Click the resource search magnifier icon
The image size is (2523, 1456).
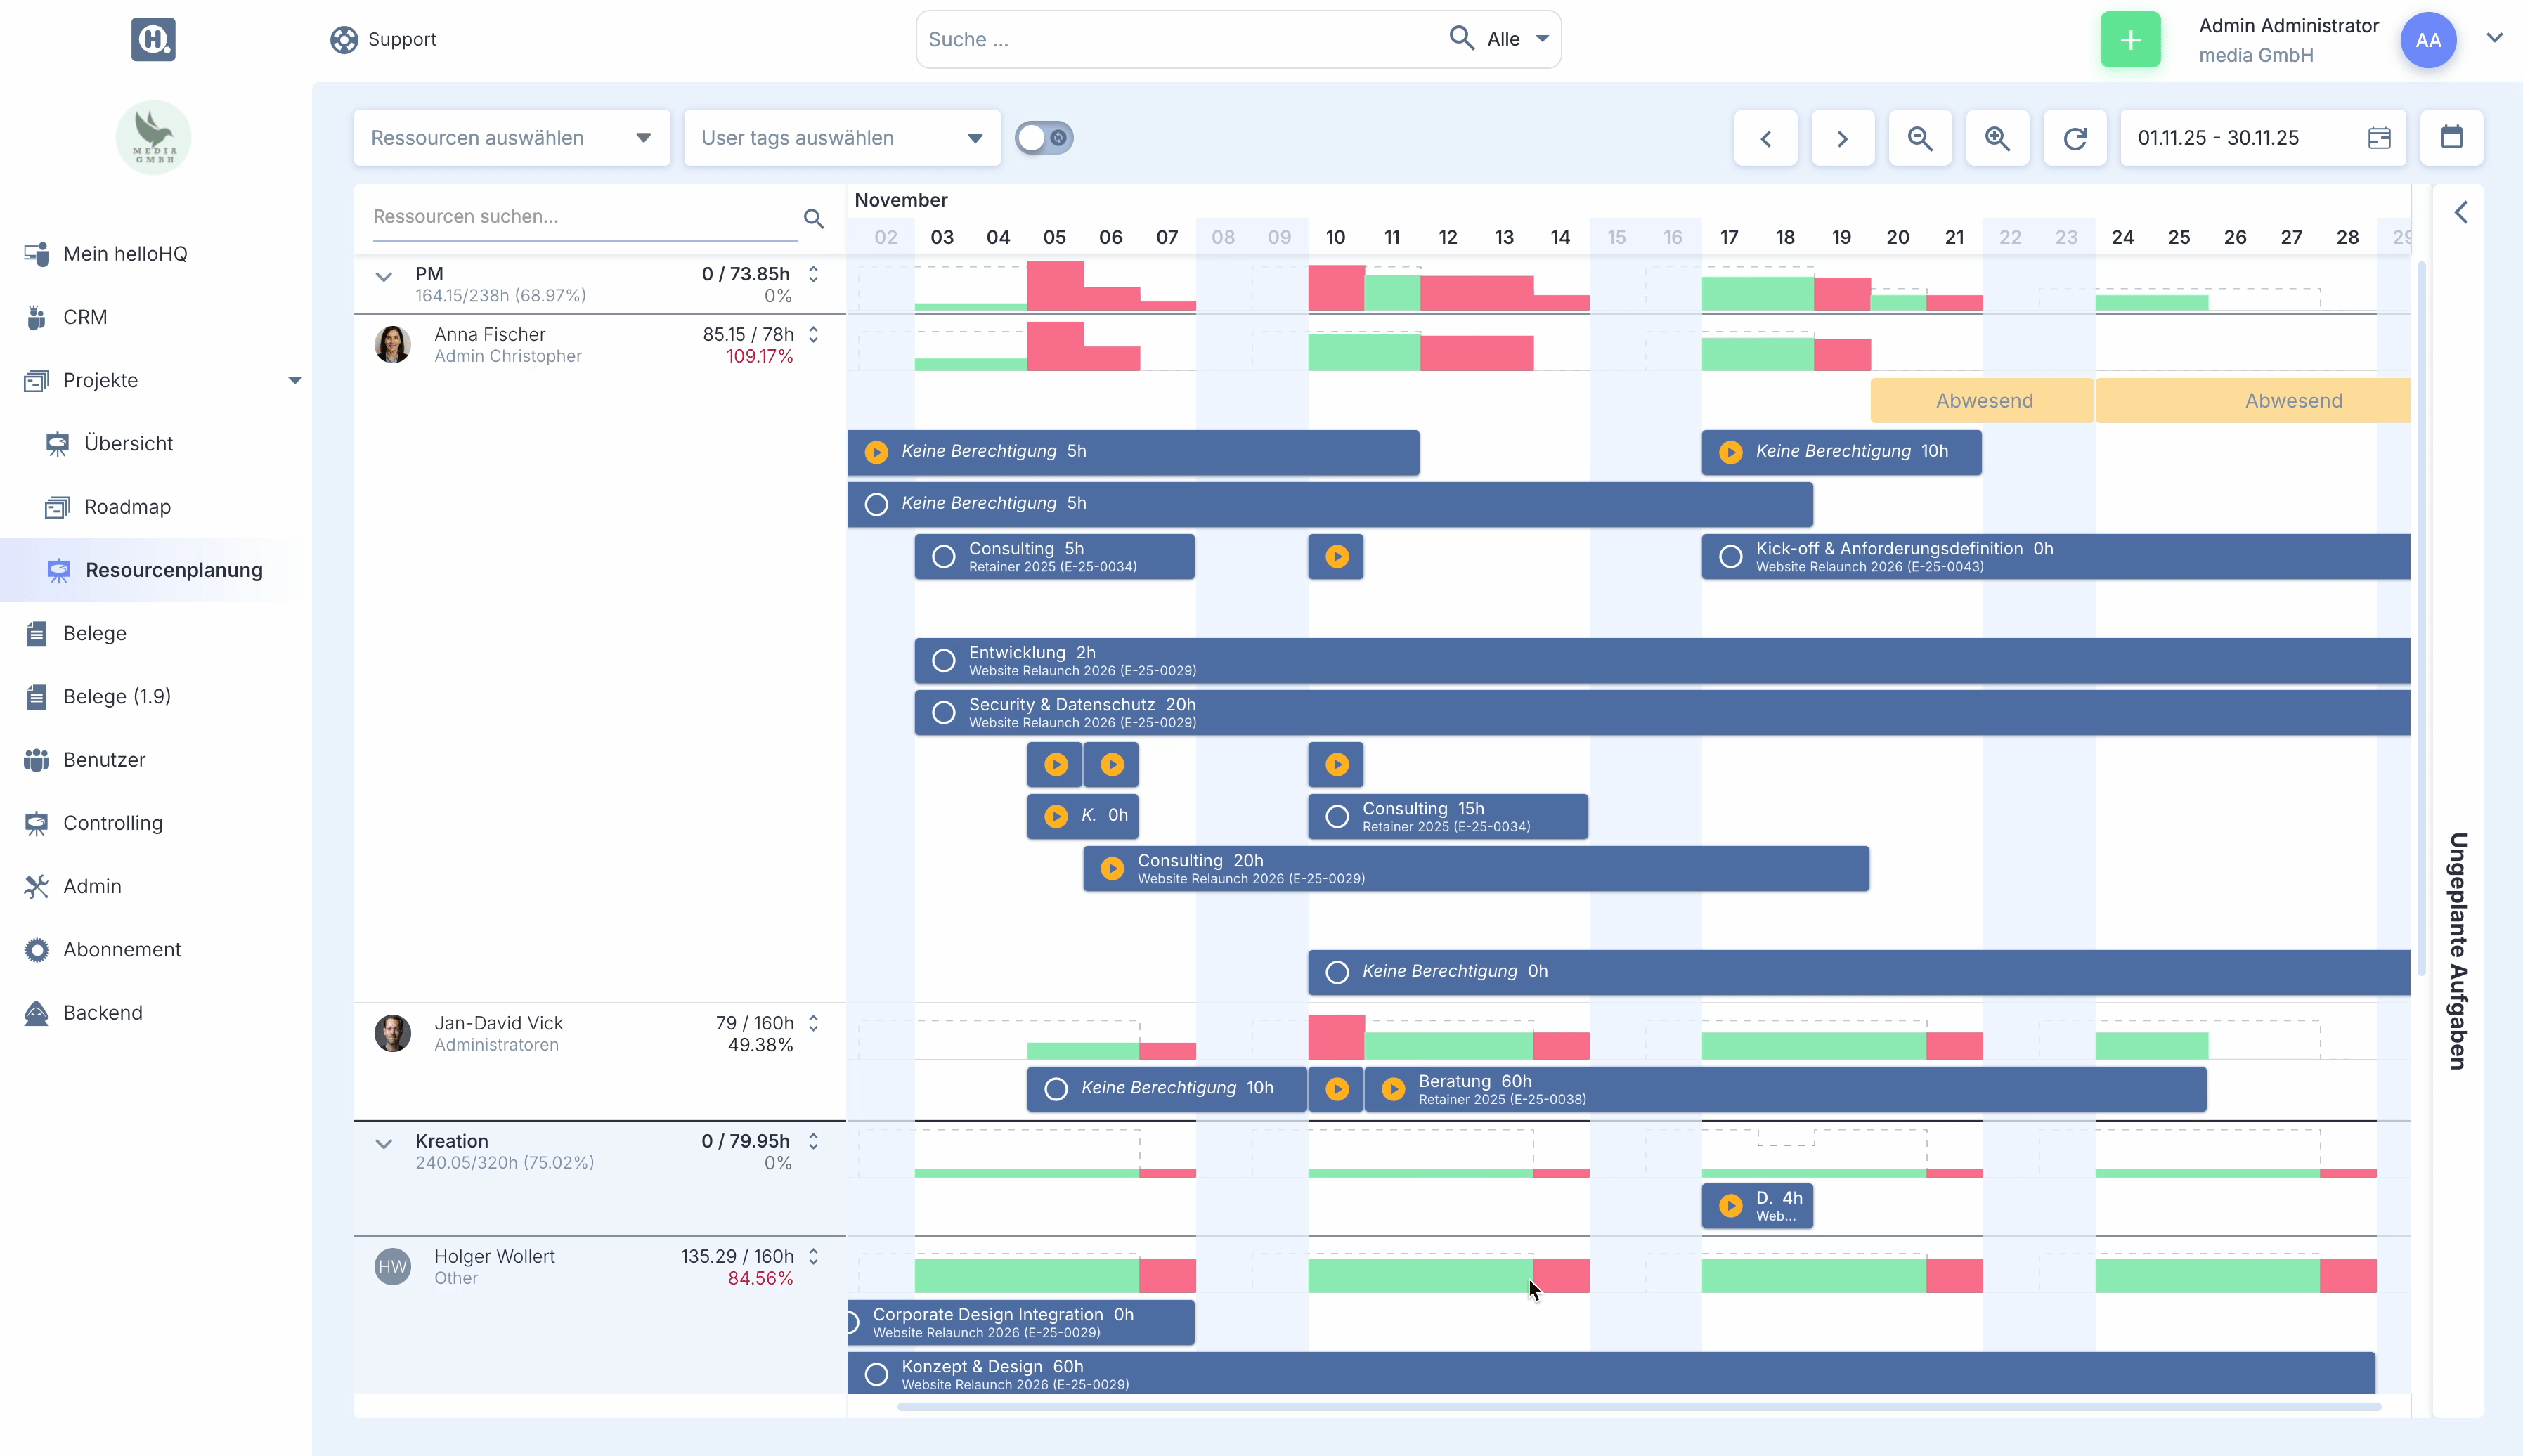tap(813, 218)
